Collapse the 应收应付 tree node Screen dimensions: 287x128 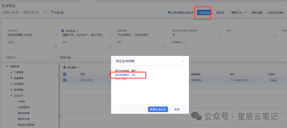[x=12, y=95]
